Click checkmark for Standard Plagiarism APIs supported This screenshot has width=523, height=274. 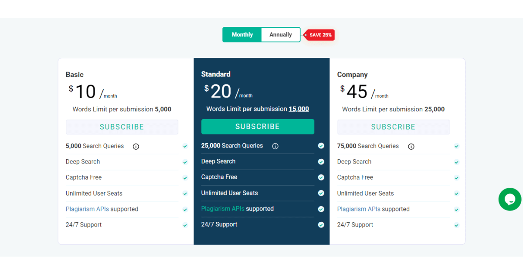[321, 209]
